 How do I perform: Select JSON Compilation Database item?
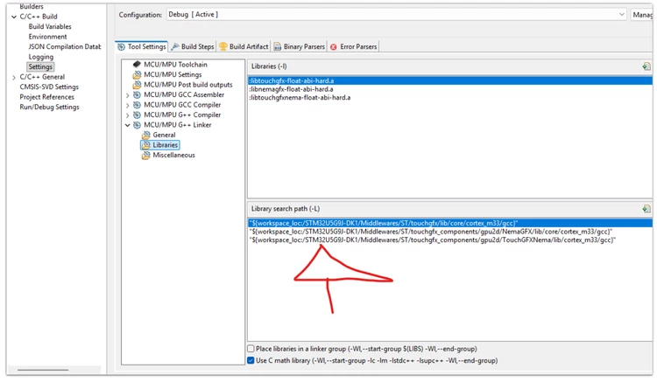65,47
